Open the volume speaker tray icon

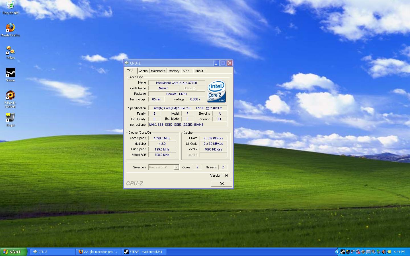point(384,252)
